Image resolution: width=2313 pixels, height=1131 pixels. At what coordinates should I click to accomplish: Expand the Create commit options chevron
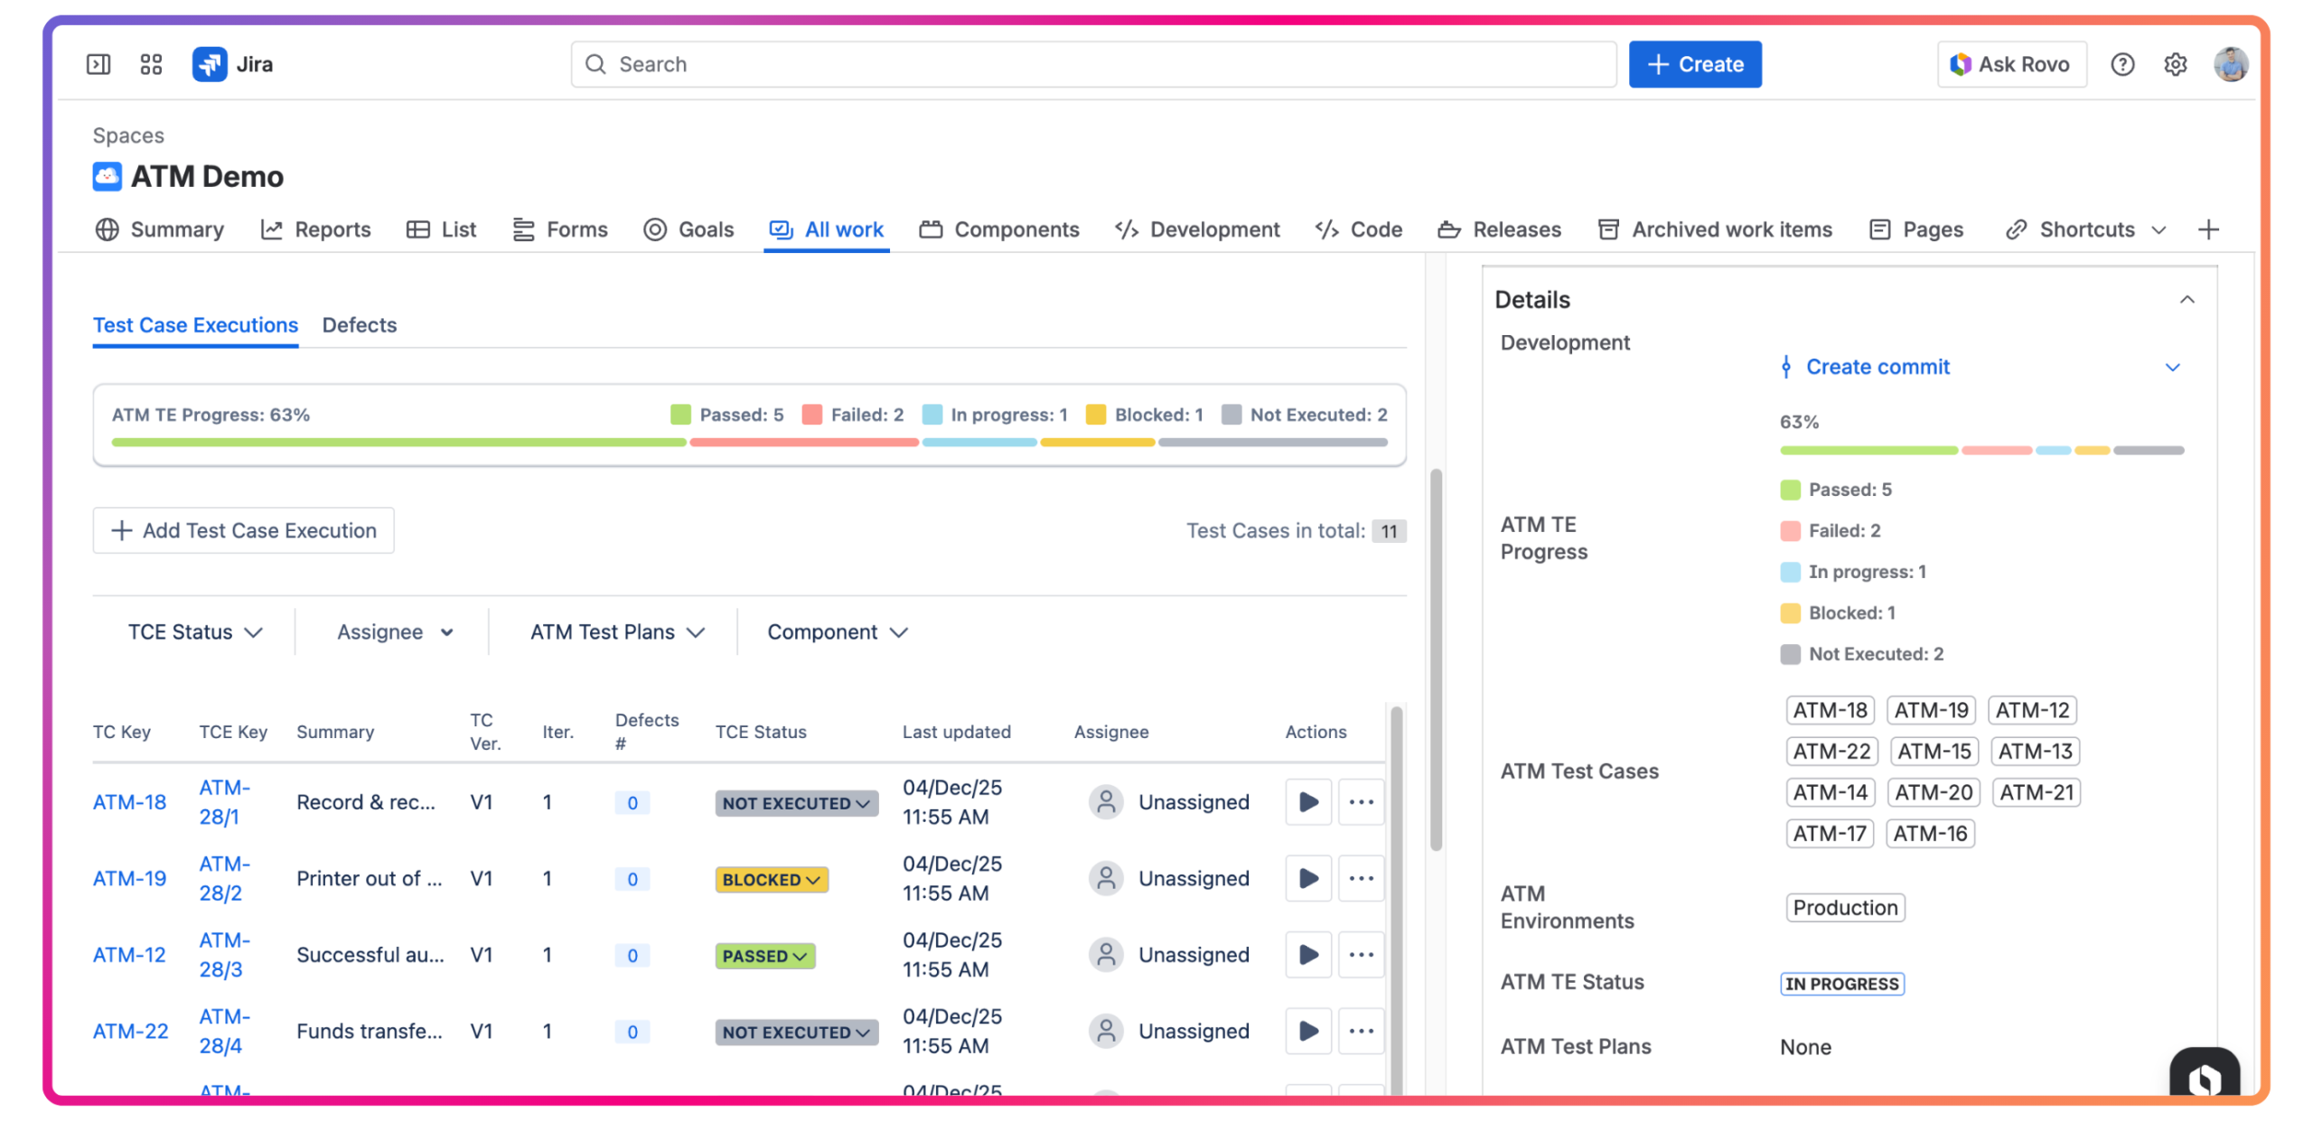(x=2172, y=367)
